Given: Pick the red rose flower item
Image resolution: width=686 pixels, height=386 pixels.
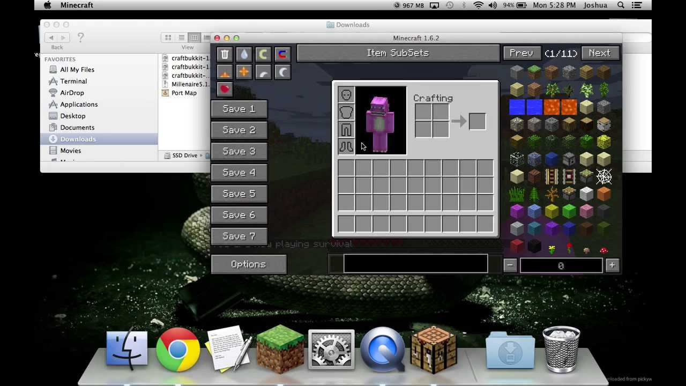Looking at the screenshot, I should click(569, 248).
